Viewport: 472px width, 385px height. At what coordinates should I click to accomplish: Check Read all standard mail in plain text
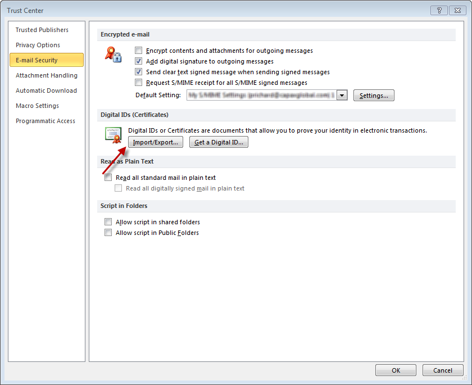pos(108,177)
